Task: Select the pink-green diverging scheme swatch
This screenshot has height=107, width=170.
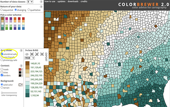Action: coord(7,23)
